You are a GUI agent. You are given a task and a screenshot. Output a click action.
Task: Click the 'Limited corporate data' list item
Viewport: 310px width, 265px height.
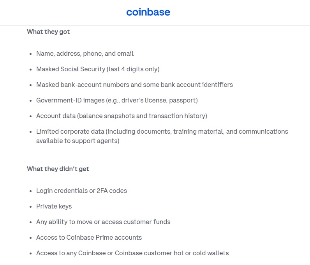click(x=162, y=136)
